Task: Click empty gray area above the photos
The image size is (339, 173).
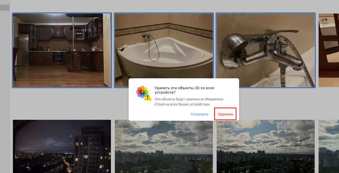Action: pyautogui.click(x=173, y=5)
